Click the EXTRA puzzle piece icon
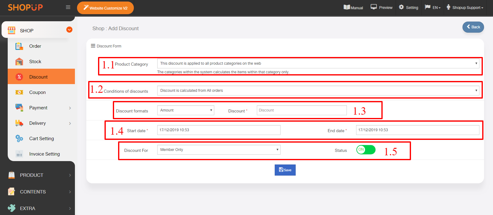 tap(11, 208)
